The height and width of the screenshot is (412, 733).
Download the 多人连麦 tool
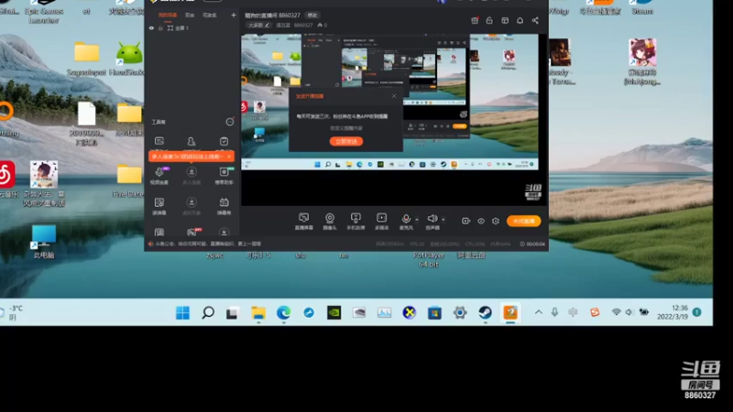[x=191, y=175]
